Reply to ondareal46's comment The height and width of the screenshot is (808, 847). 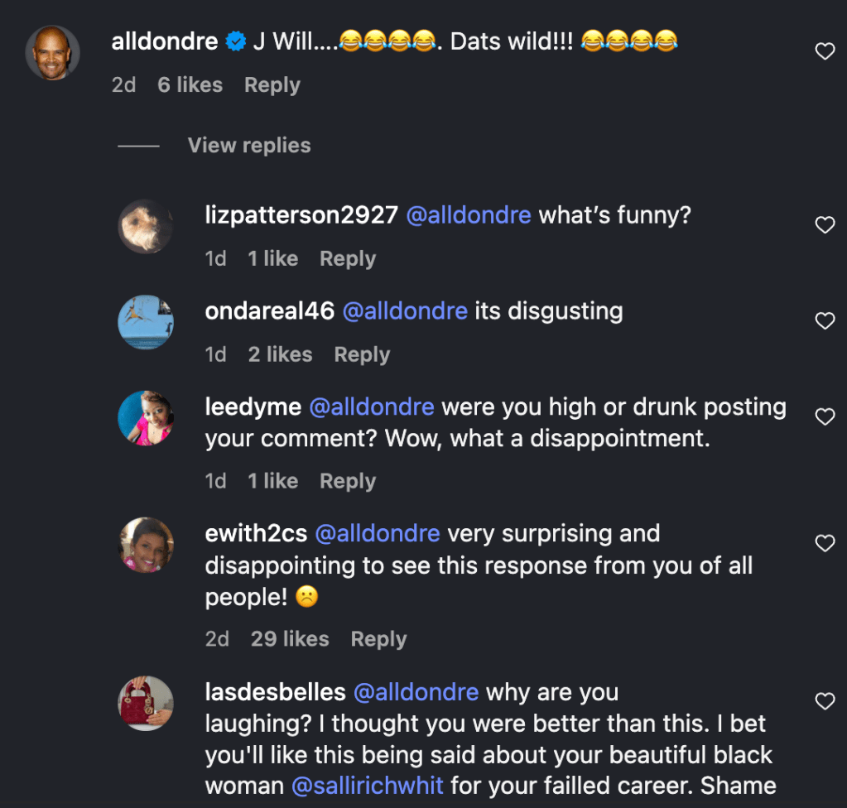click(362, 355)
